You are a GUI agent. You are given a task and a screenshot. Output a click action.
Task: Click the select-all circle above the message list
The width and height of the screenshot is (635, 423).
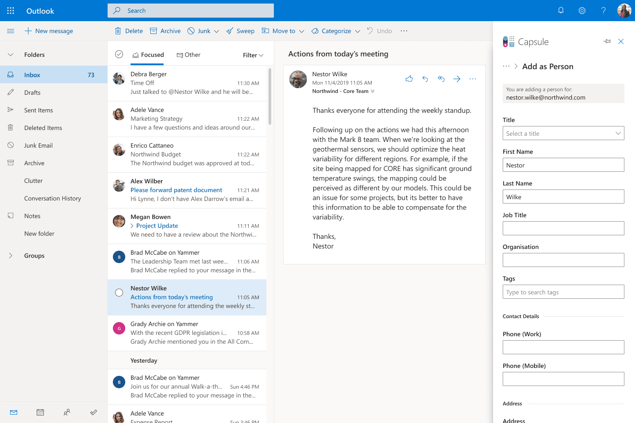click(x=119, y=54)
